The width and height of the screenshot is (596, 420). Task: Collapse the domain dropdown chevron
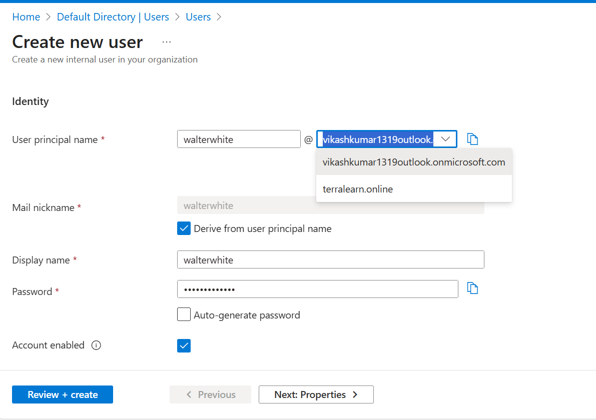(445, 139)
